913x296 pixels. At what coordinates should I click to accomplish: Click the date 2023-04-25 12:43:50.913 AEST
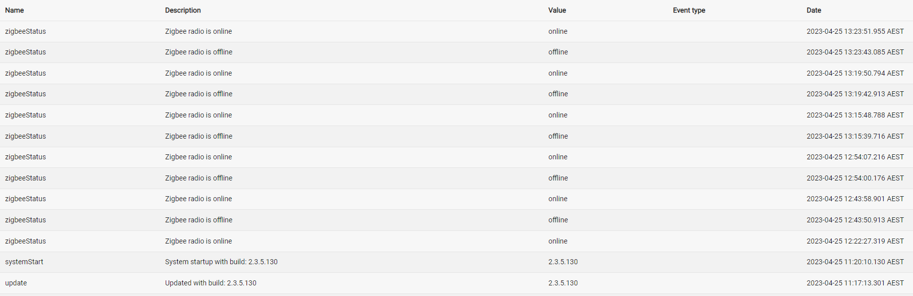click(855, 220)
